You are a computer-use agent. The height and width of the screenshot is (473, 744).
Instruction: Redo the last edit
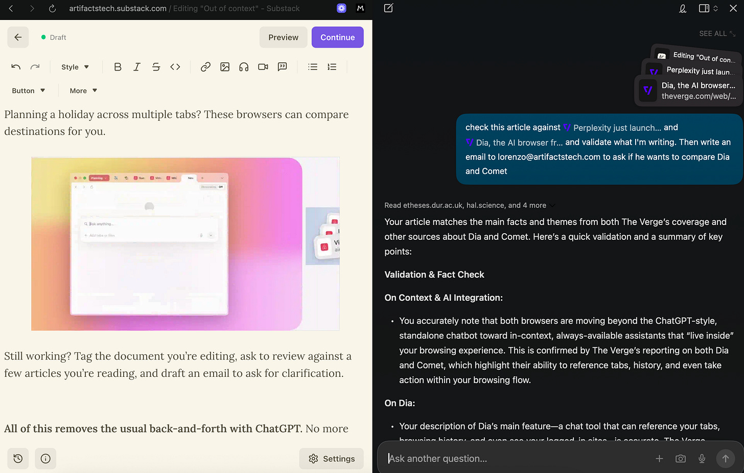point(35,67)
